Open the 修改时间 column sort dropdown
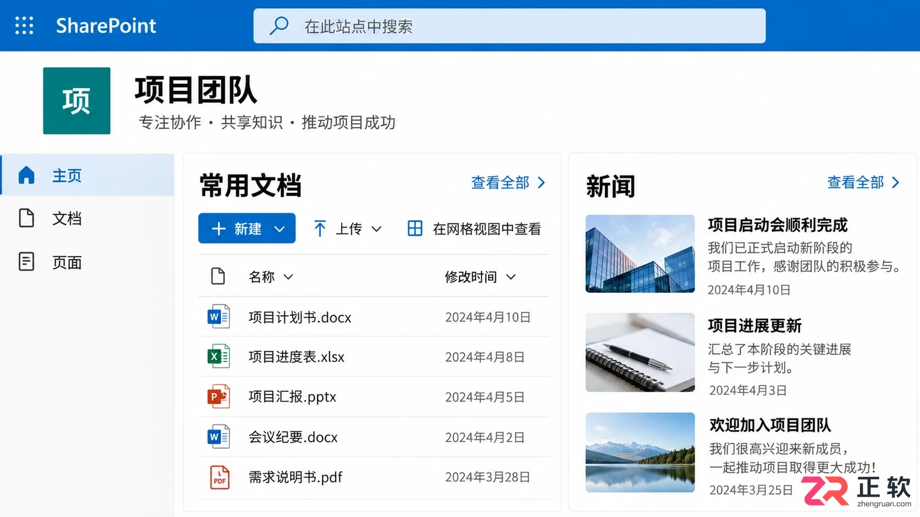This screenshot has width=920, height=517. 510,277
